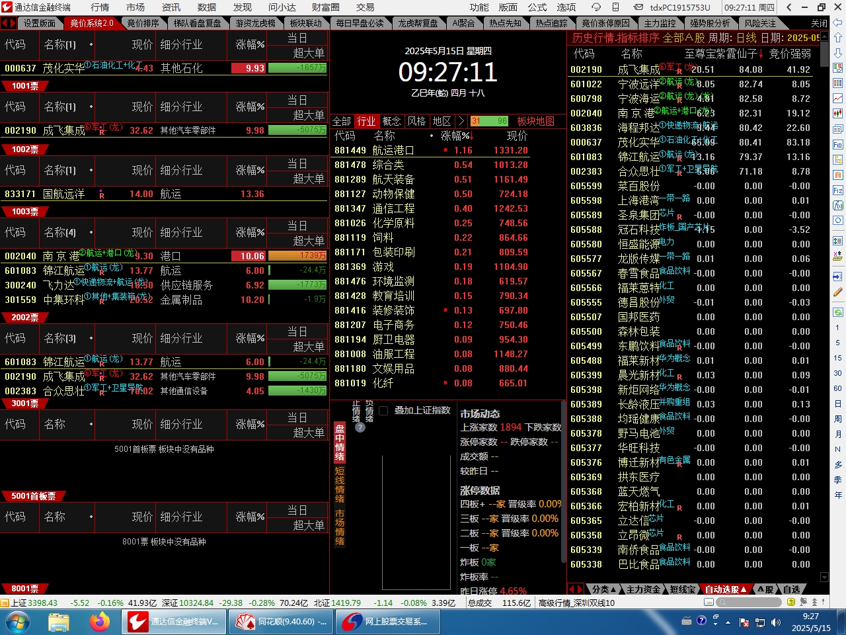
Task: Switch to the 概念 sector tab
Action: [x=391, y=121]
